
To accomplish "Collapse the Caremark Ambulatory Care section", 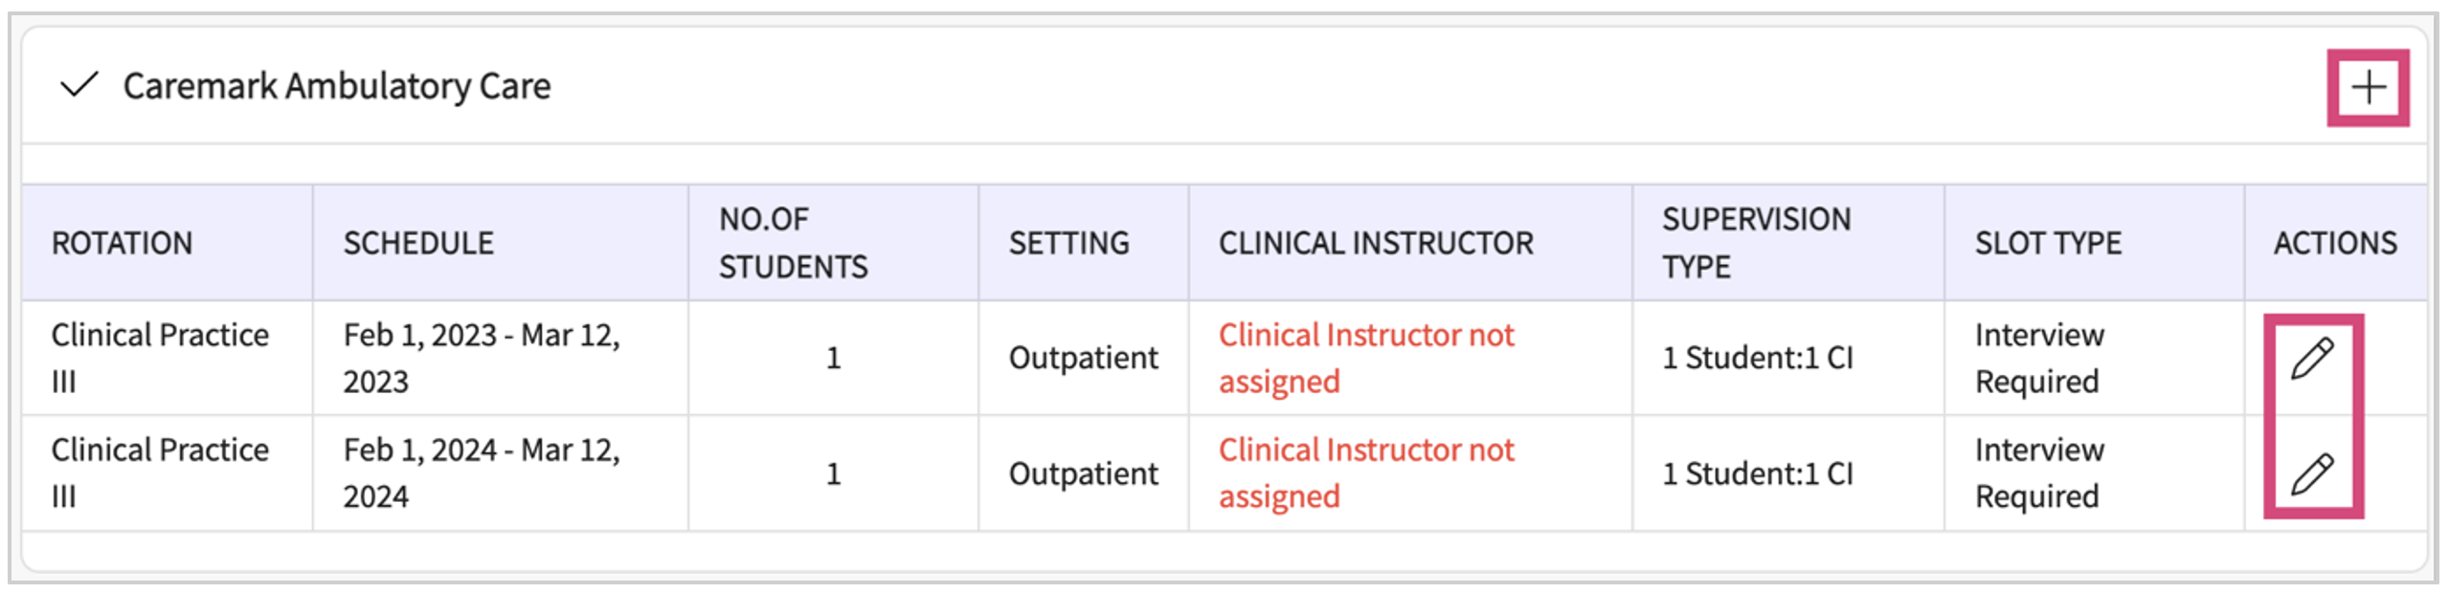I will coord(79,86).
